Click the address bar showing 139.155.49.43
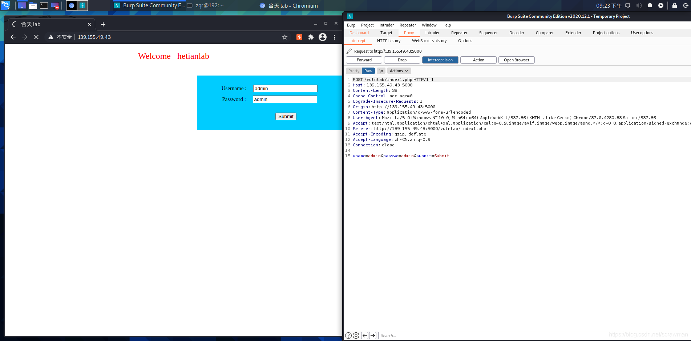 point(94,37)
